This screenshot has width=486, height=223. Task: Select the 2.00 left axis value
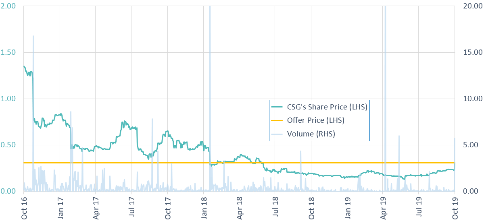(8, 6)
